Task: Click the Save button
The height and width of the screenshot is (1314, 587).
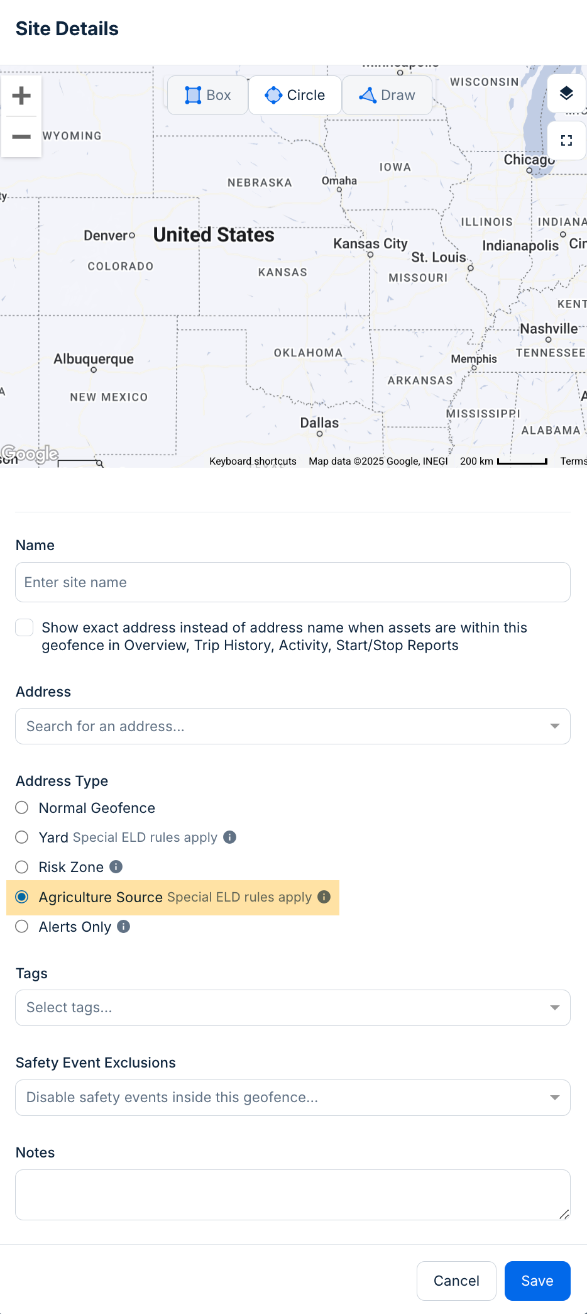Action: click(537, 1281)
